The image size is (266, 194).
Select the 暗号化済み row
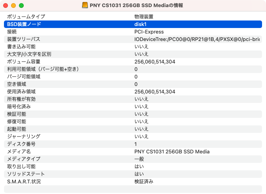coord(133,106)
